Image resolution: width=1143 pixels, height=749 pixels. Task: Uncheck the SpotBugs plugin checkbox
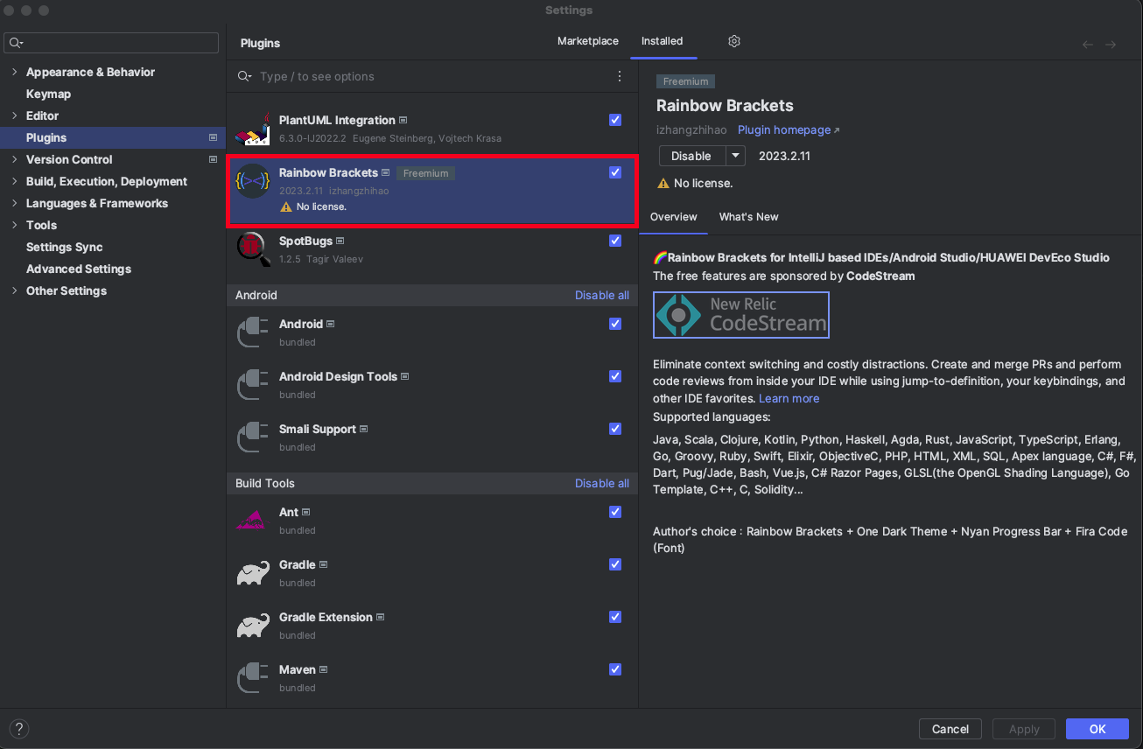(x=615, y=241)
